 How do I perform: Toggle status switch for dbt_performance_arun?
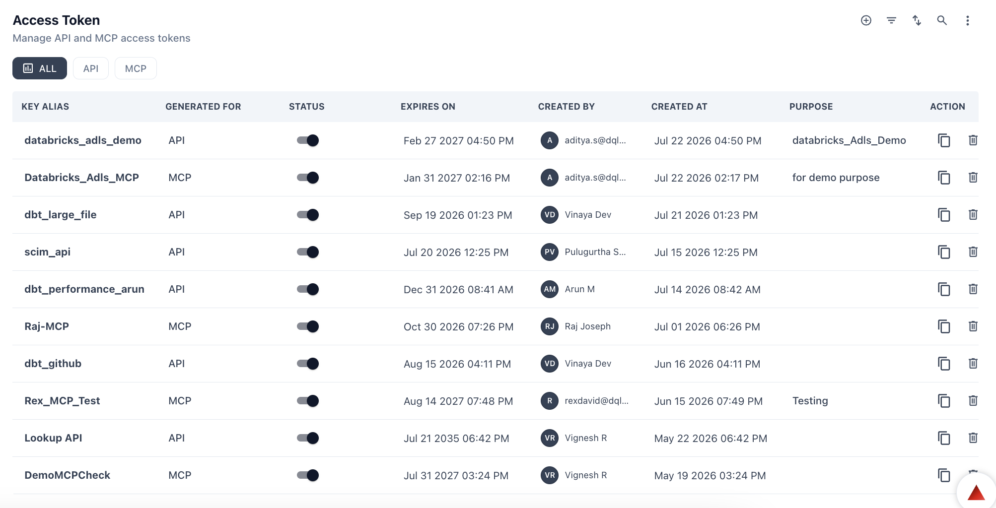click(x=308, y=289)
